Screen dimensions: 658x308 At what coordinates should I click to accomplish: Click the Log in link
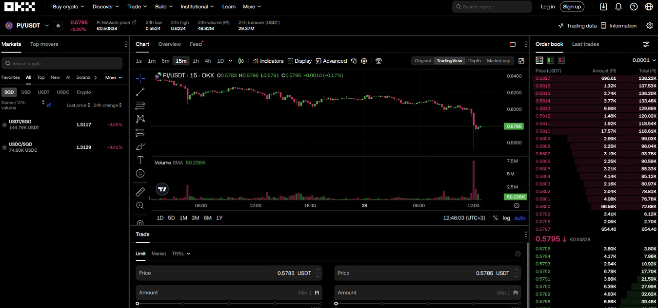(x=548, y=7)
